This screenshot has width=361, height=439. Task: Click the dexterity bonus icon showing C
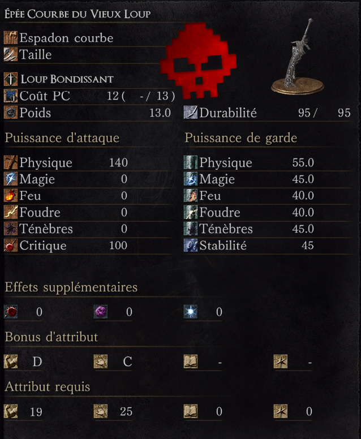[101, 361]
